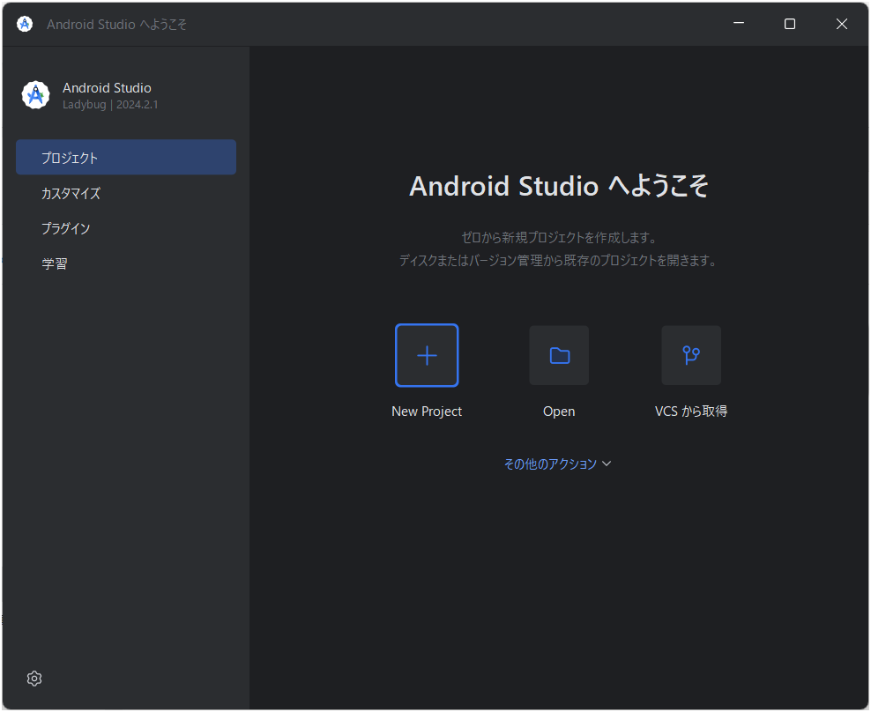
Task: Select the VCS から取得 branch icon
Action: 691,355
